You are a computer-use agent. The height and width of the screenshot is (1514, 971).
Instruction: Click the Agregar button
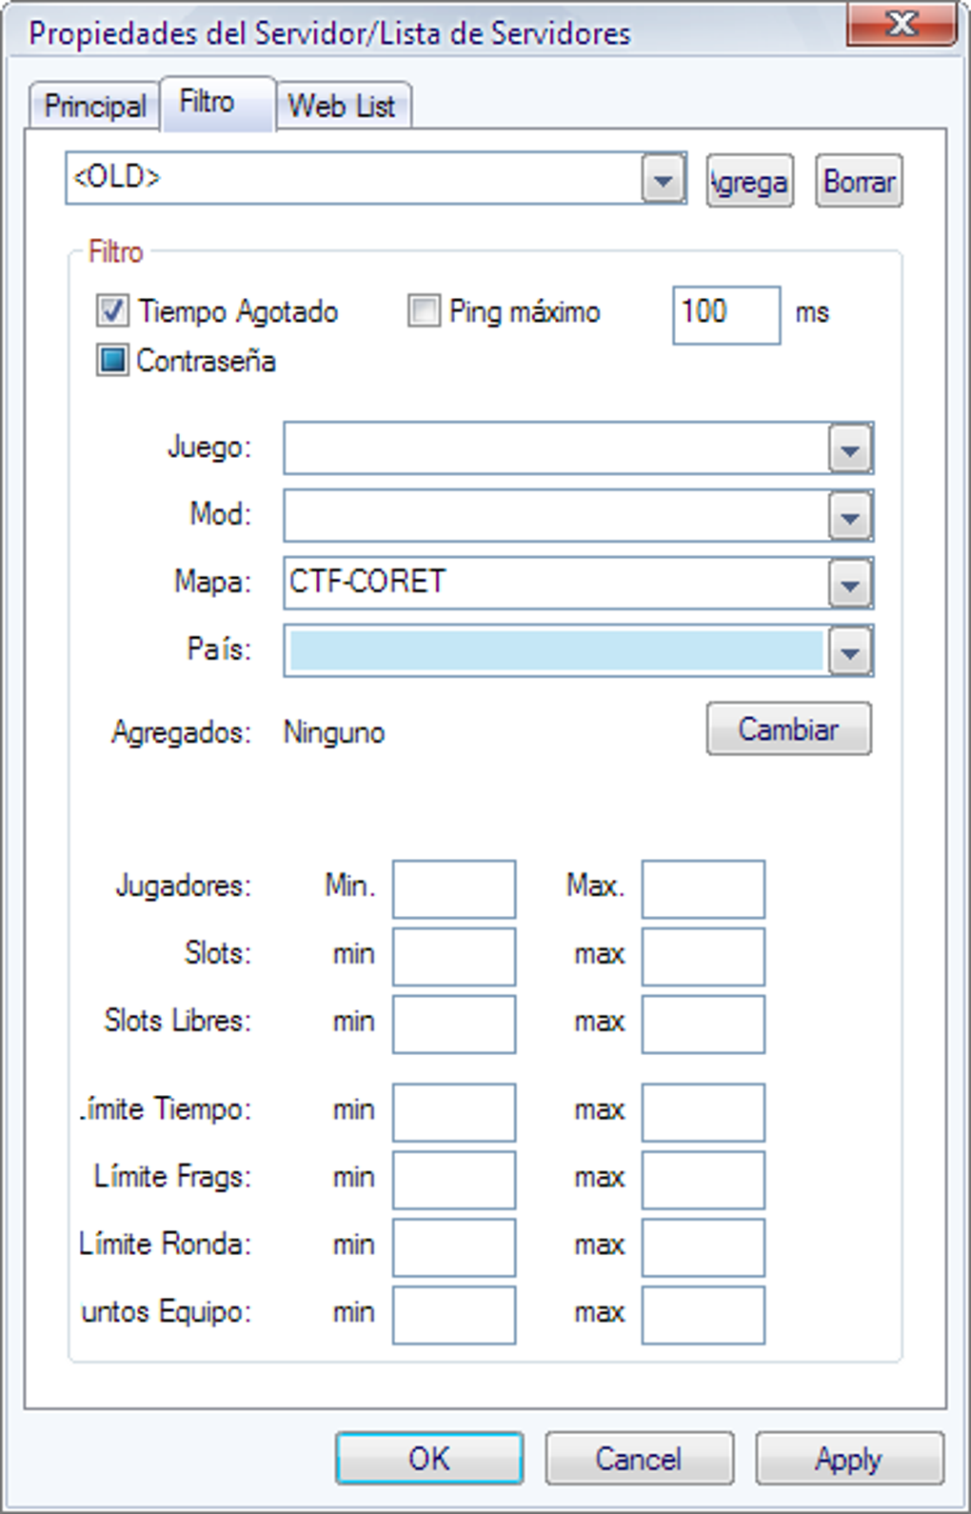click(x=750, y=181)
